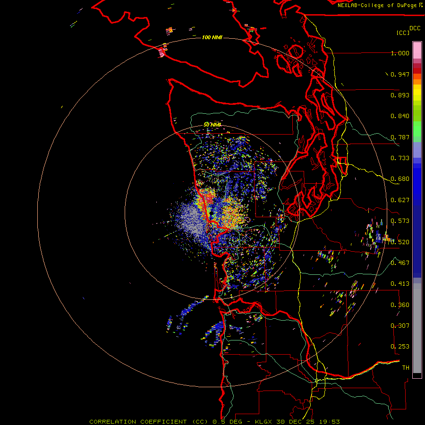
Task: Select the 0.253 legend value
Action: pyautogui.click(x=400, y=347)
